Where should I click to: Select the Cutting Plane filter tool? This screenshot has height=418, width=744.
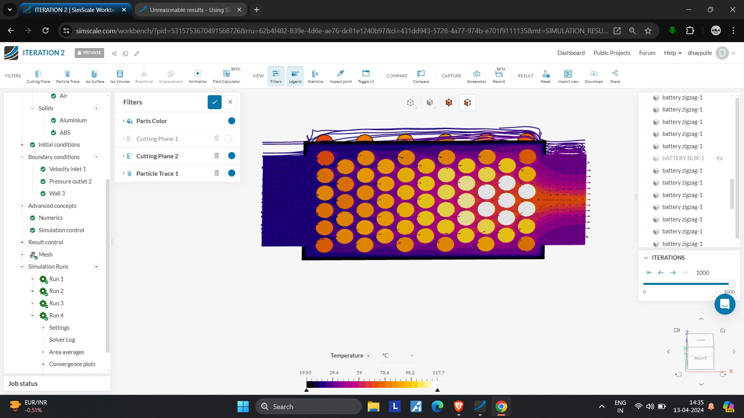[x=38, y=76]
